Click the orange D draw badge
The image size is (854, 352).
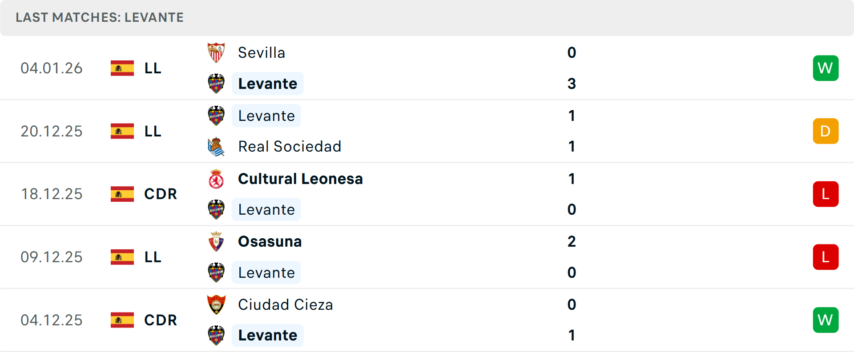826,131
